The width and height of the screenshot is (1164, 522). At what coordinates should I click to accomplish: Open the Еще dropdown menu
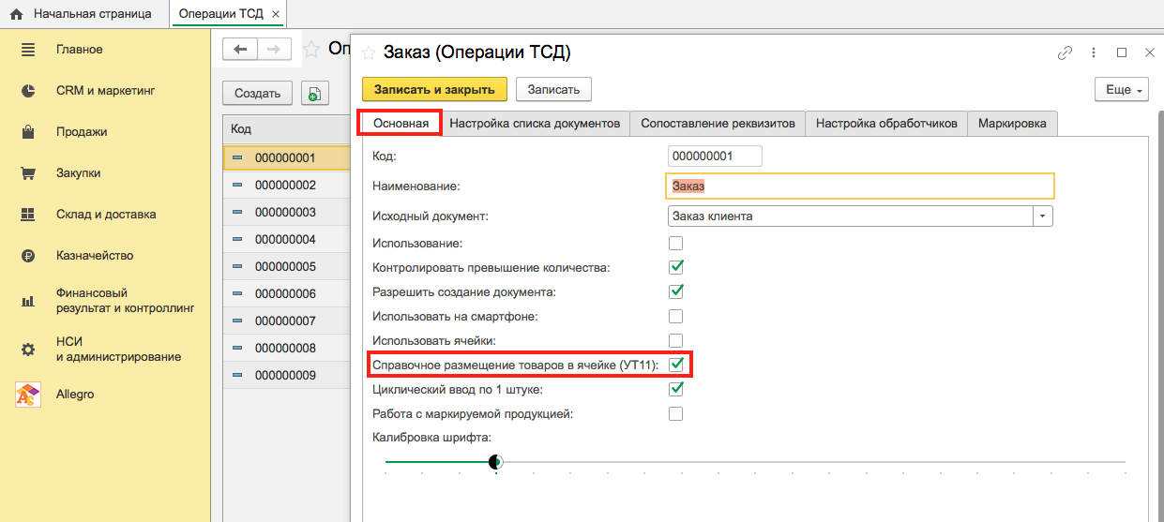[x=1122, y=90]
